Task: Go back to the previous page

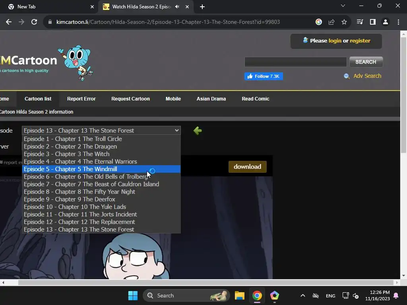Action: (x=9, y=22)
